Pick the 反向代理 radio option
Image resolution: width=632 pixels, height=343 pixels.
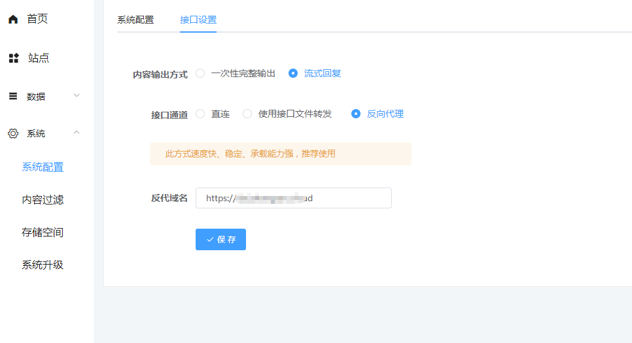coord(356,114)
